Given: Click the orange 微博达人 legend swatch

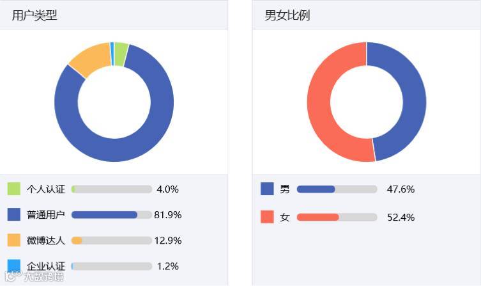Looking at the screenshot, I should 14,240.
